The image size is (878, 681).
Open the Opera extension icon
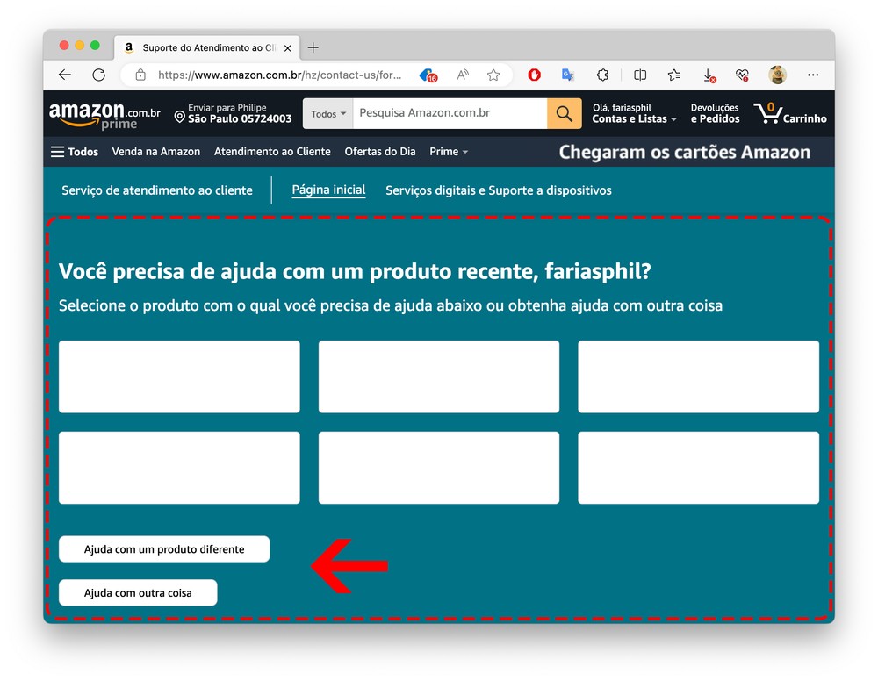click(534, 75)
